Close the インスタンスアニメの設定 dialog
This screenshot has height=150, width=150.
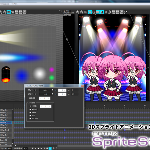click(x=82, y=86)
